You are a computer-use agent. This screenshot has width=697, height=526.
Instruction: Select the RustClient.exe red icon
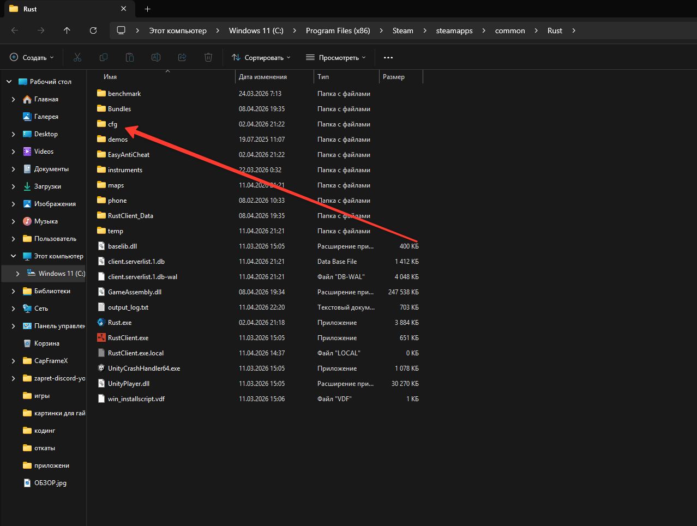pos(101,338)
